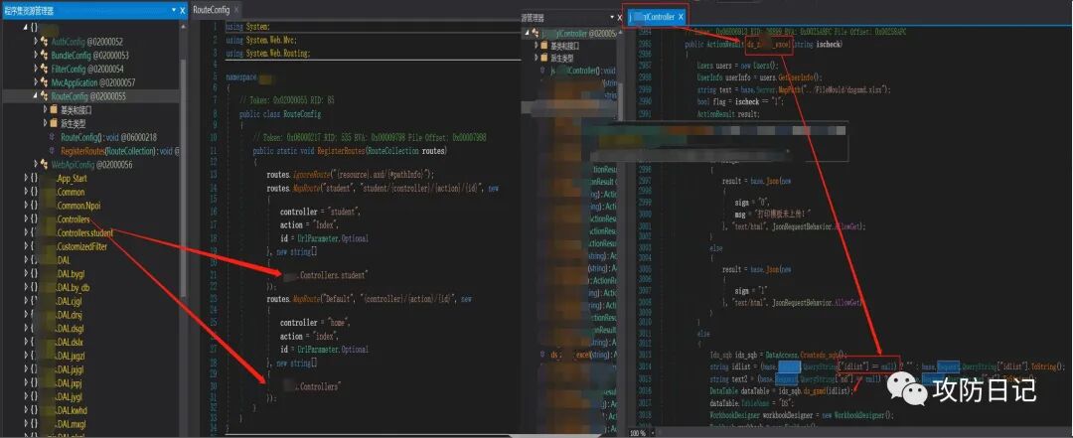Click the namespace braces icon beside .DAL.jxpj
The height and width of the screenshot is (438, 1073).
click(34, 384)
